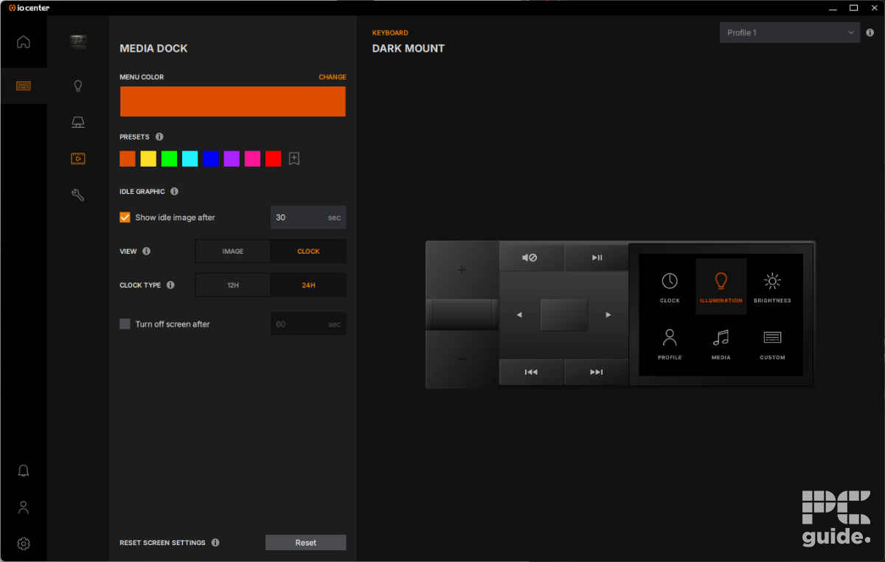The width and height of the screenshot is (885, 562).
Task: Select the Custom icon on dock screen
Action: click(772, 344)
